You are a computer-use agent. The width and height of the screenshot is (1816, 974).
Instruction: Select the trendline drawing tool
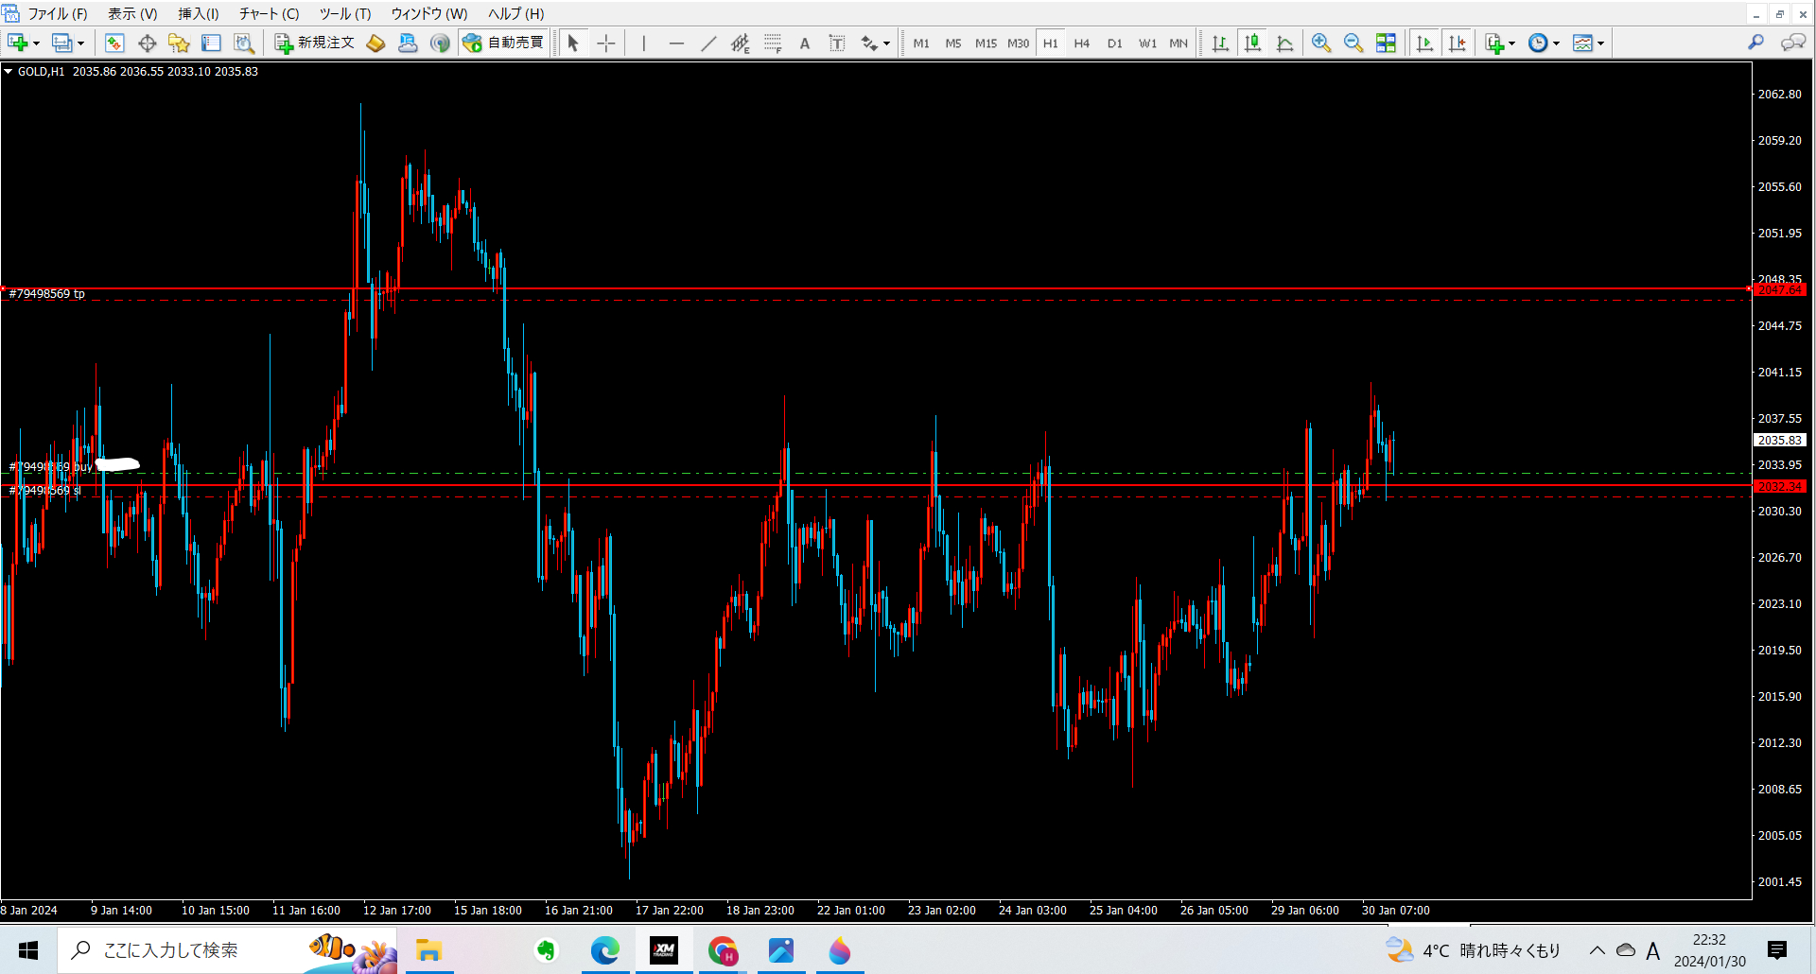coord(708,43)
